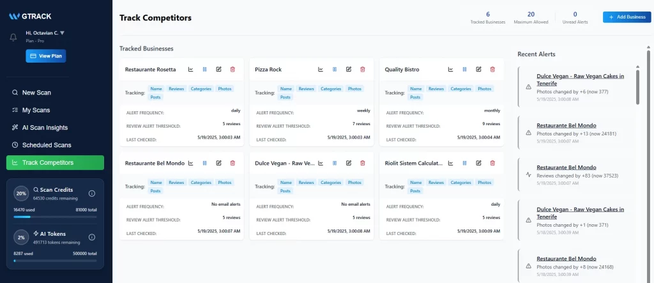The width and height of the screenshot is (654, 283).
Task: Click the monthly alert frequency on Quality Bistro
Action: [x=492, y=111]
